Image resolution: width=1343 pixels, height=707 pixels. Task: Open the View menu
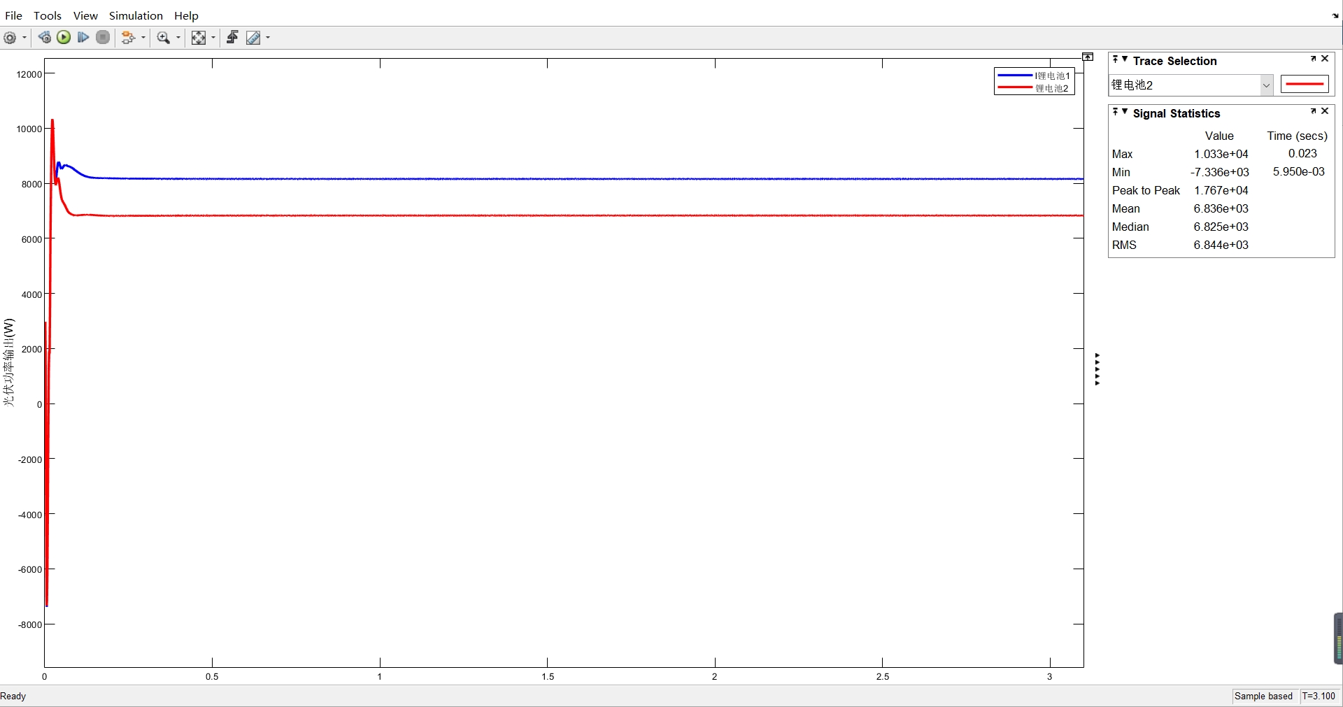85,15
